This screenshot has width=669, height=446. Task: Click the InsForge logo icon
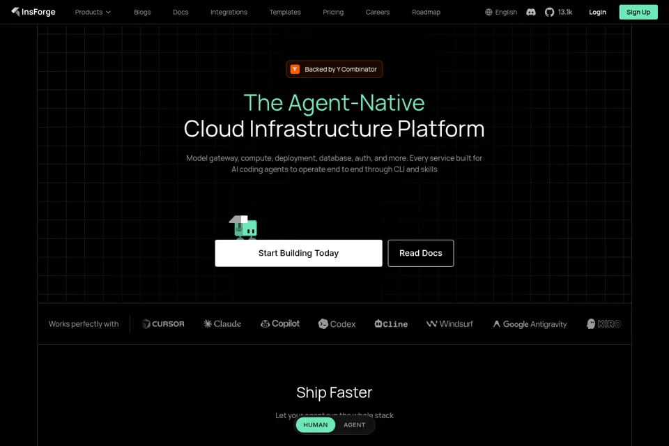coord(15,12)
